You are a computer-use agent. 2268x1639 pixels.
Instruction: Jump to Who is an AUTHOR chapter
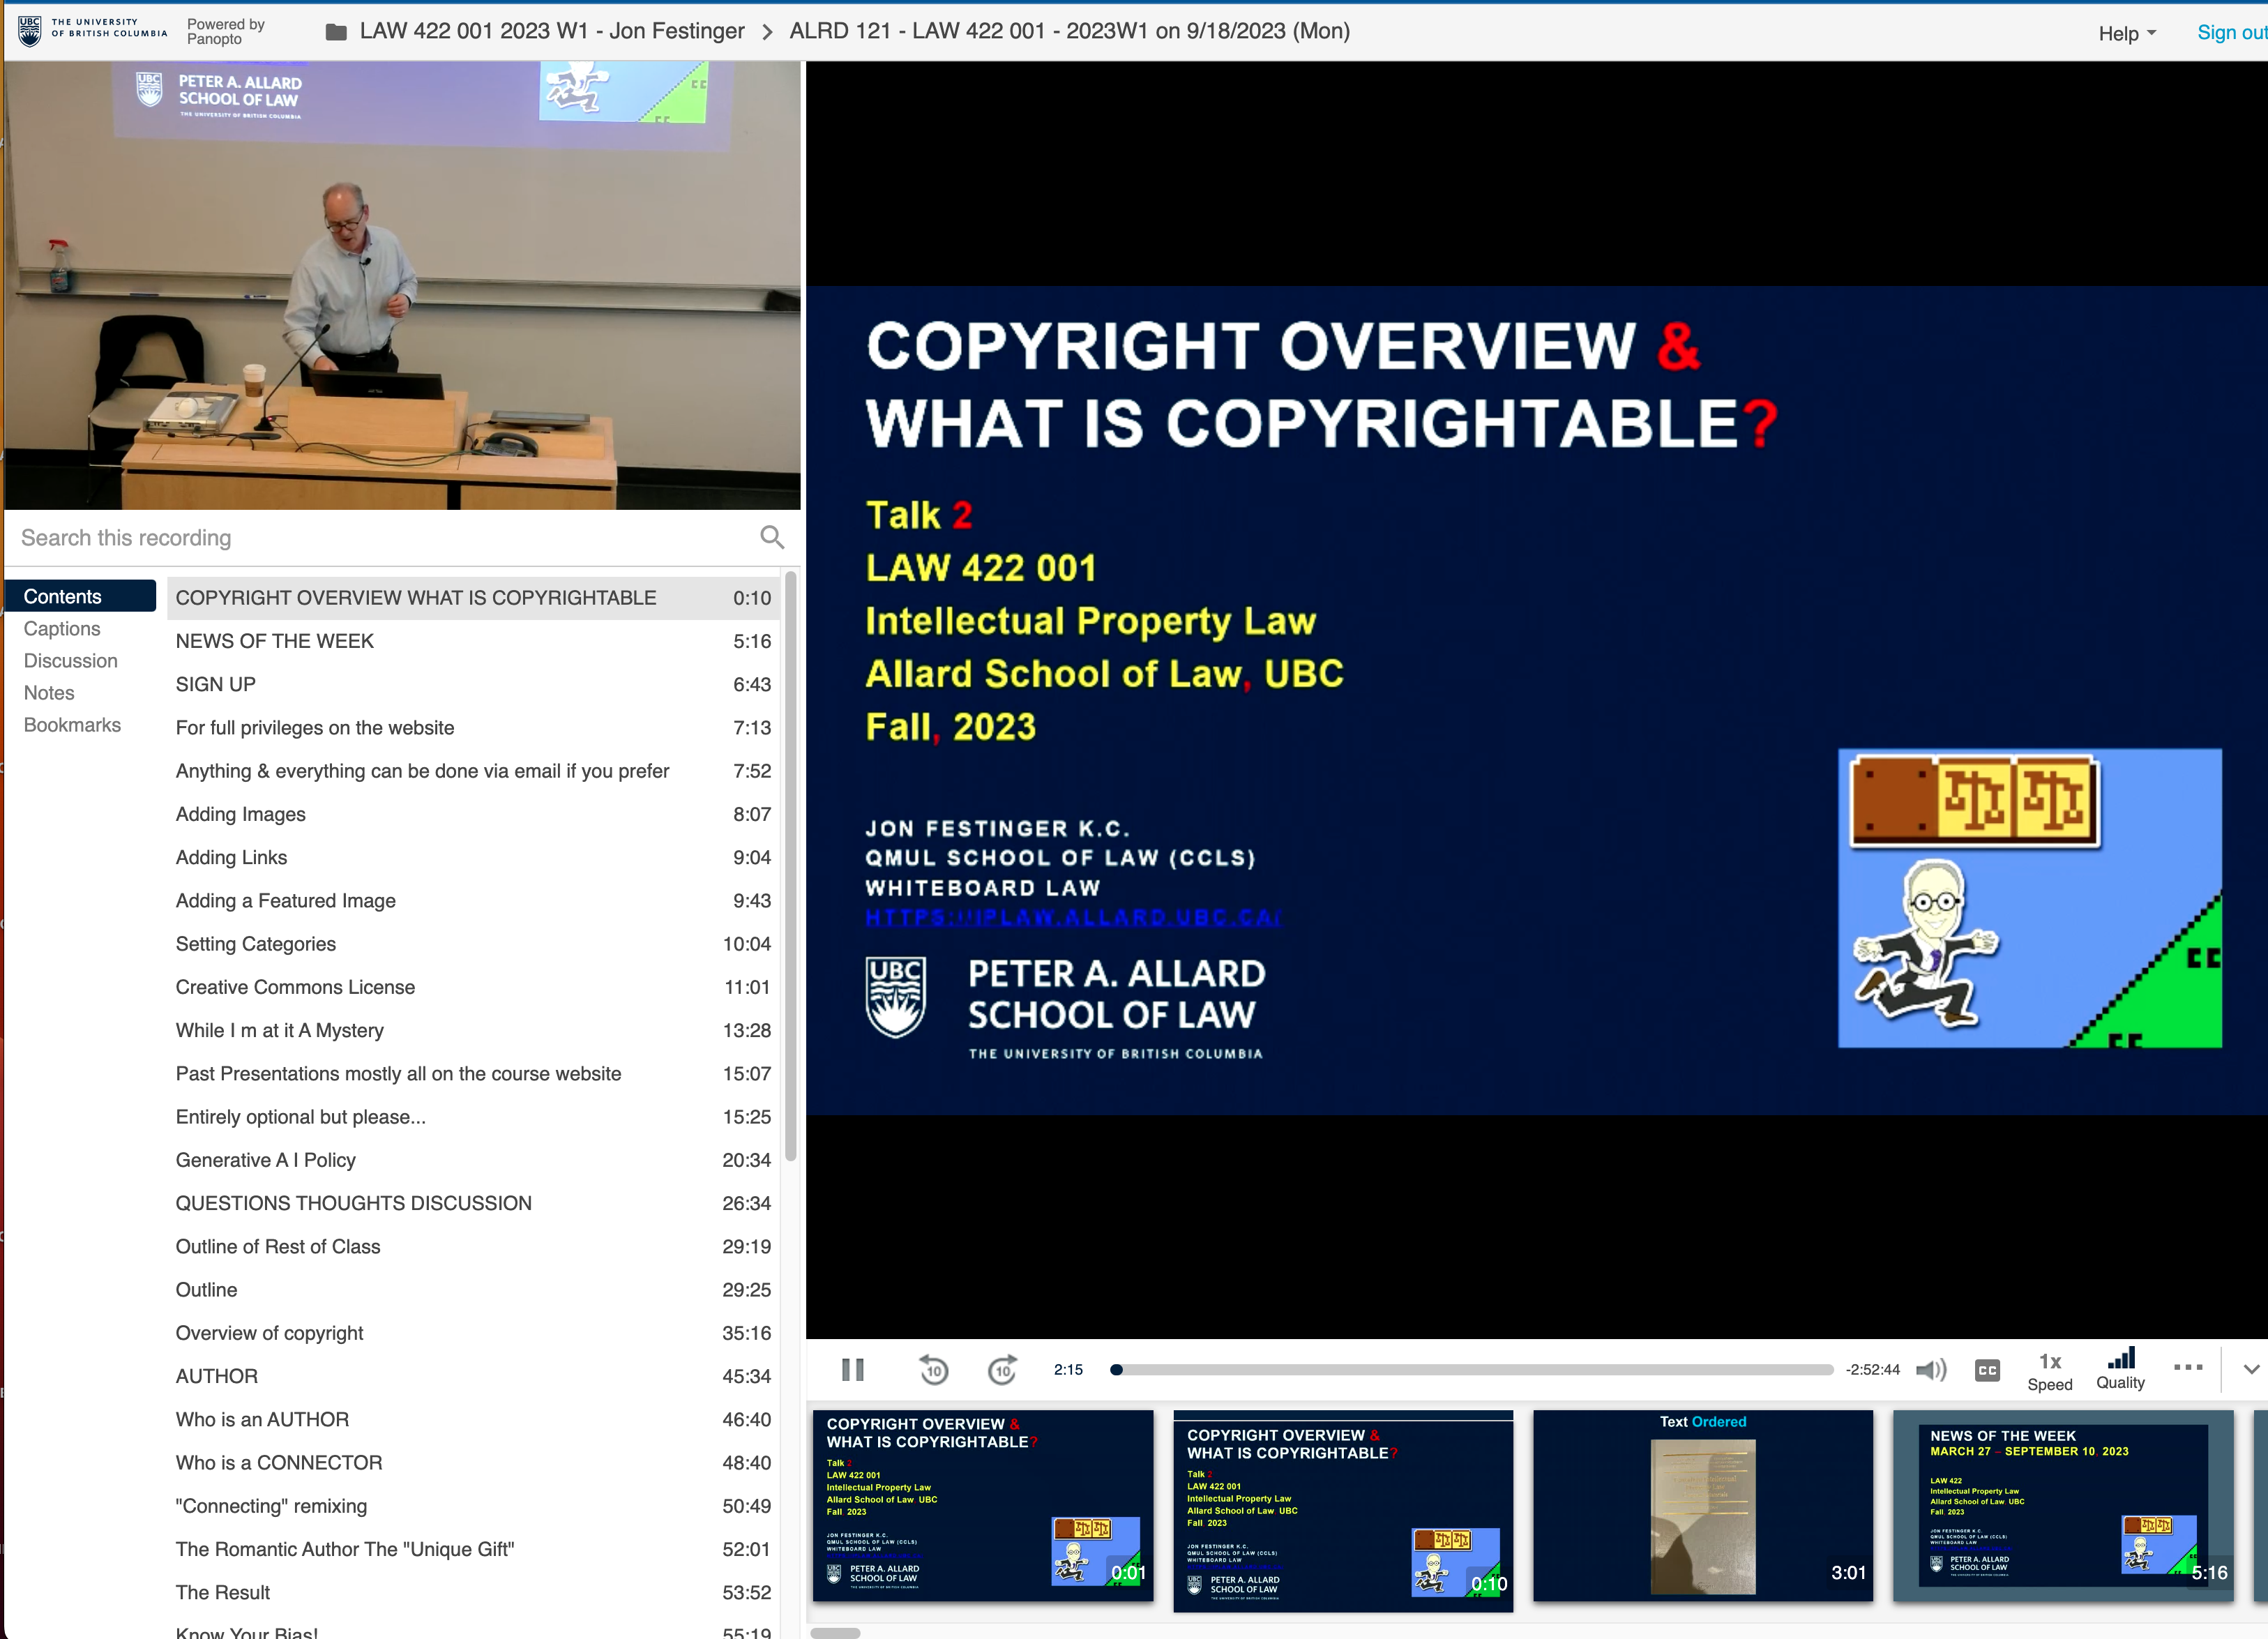(473, 1419)
